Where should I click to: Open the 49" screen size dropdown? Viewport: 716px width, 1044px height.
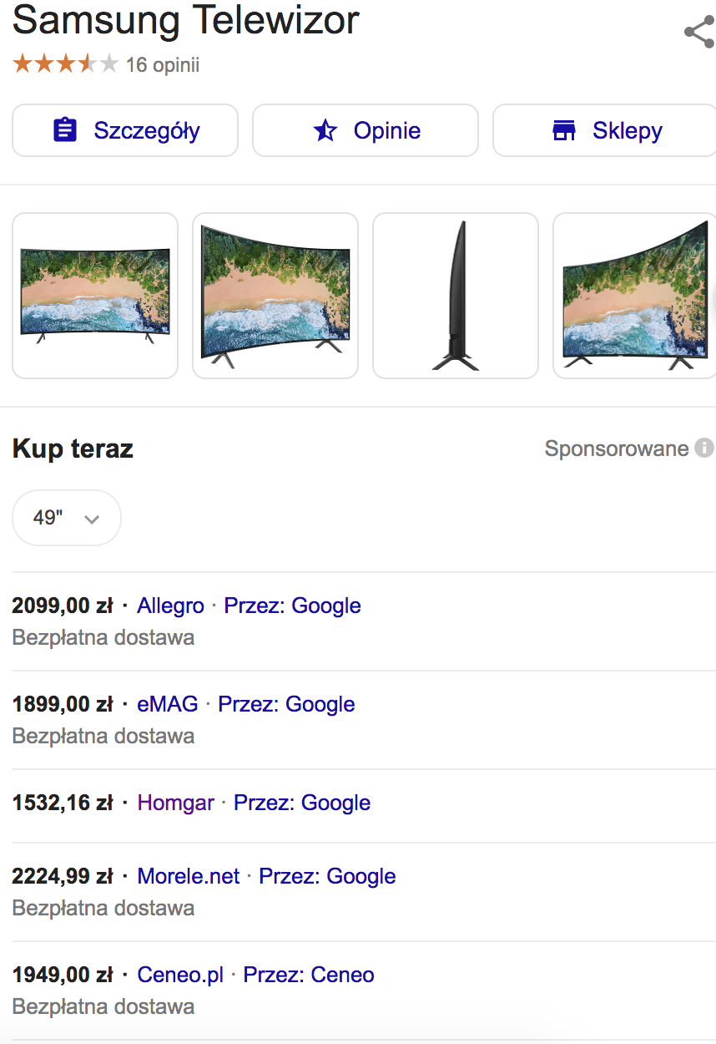click(x=67, y=518)
